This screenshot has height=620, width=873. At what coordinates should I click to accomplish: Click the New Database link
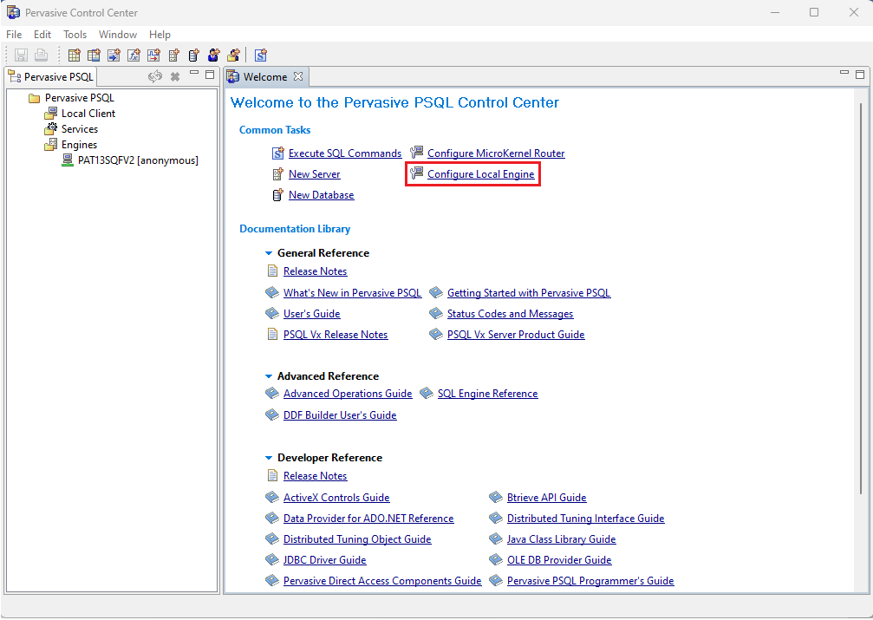click(322, 195)
